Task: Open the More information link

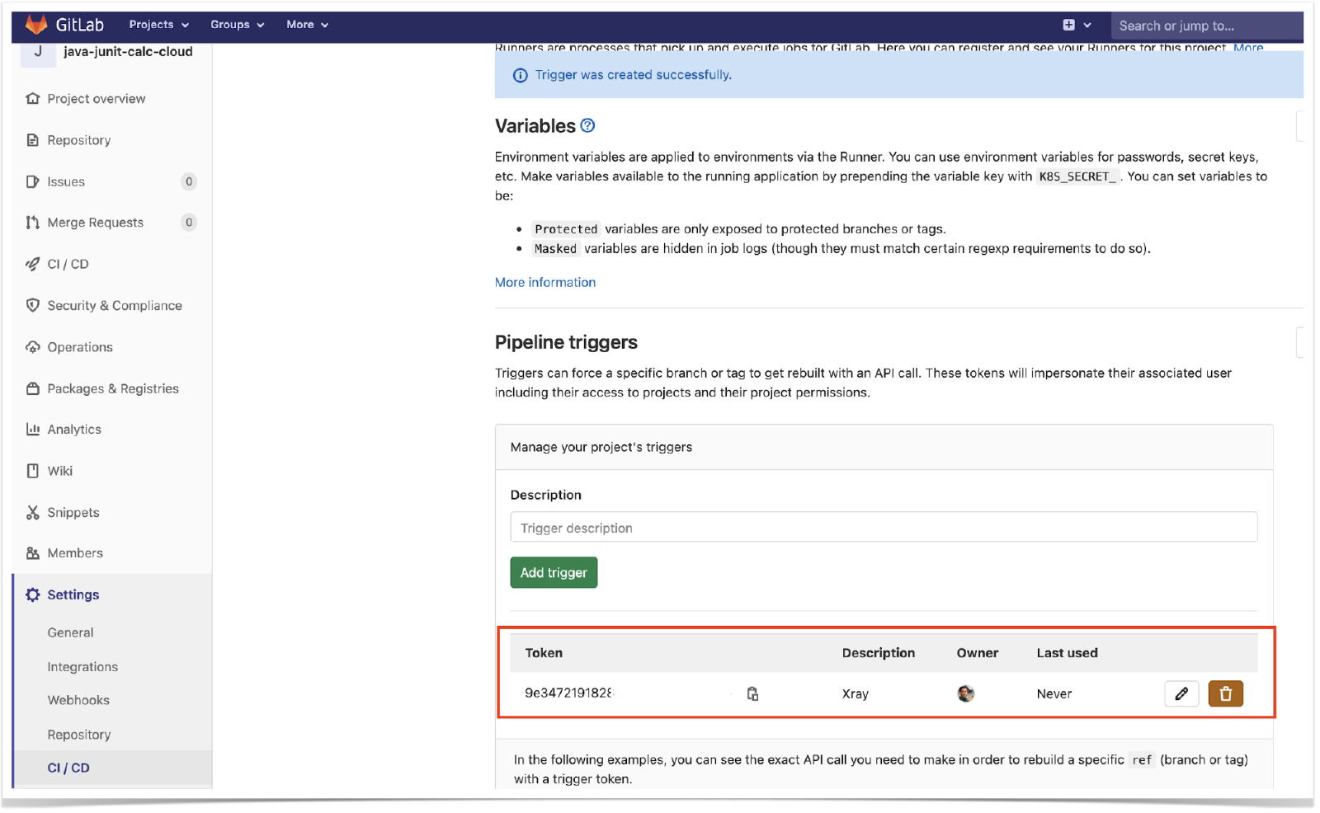Action: coord(544,282)
